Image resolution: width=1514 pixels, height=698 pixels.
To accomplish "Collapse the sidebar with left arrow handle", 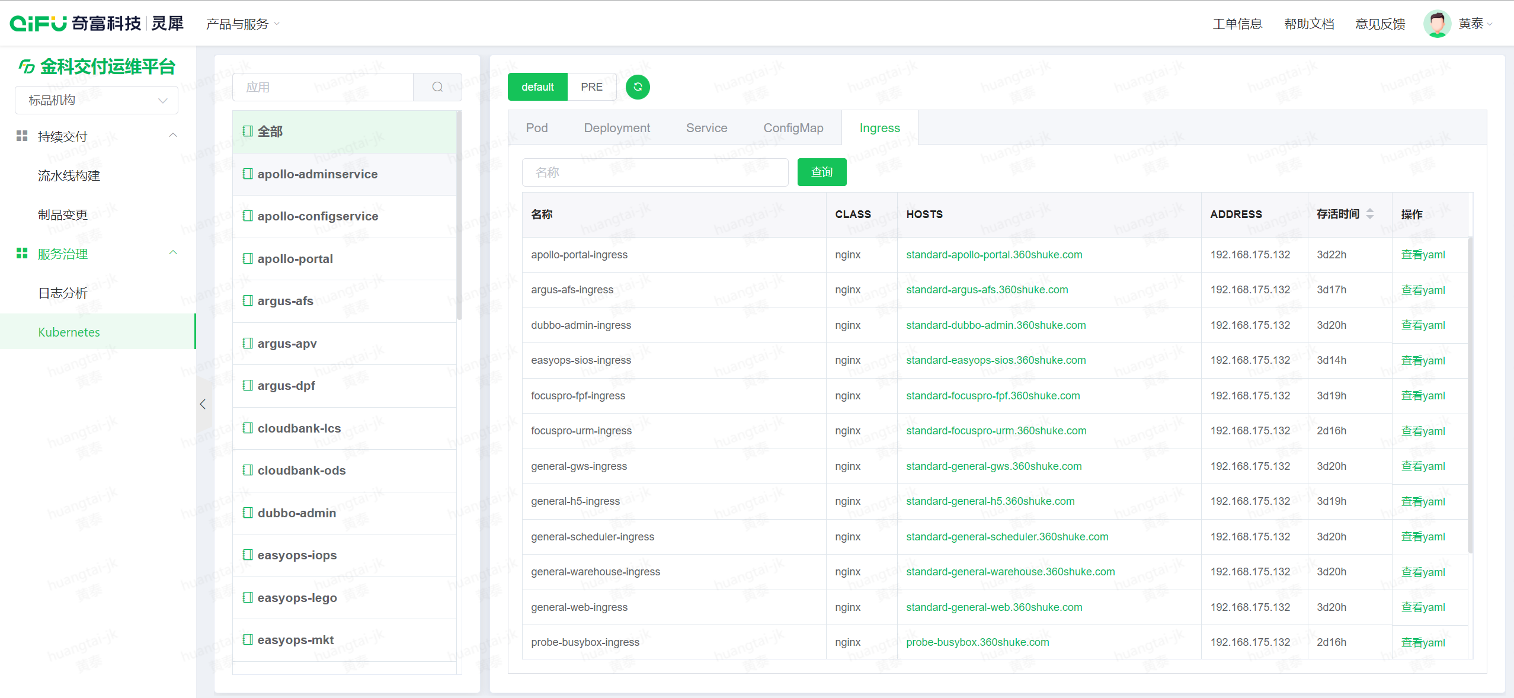I will click(x=203, y=404).
